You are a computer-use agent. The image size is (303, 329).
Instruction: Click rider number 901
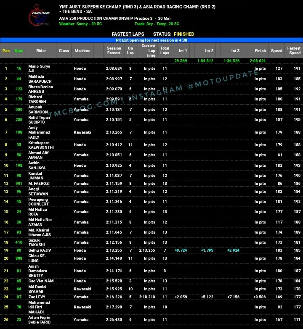(19, 183)
